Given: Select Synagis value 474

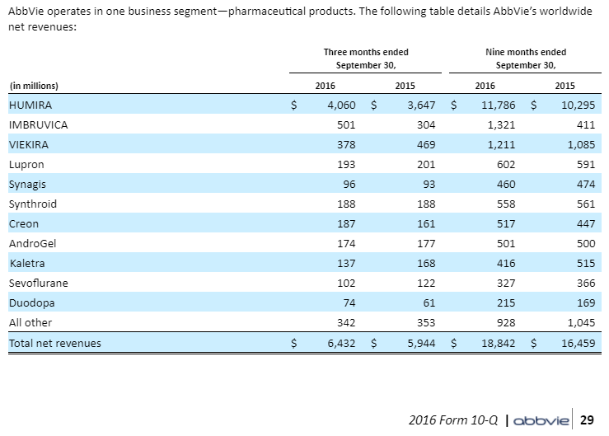Looking at the screenshot, I should [586, 185].
